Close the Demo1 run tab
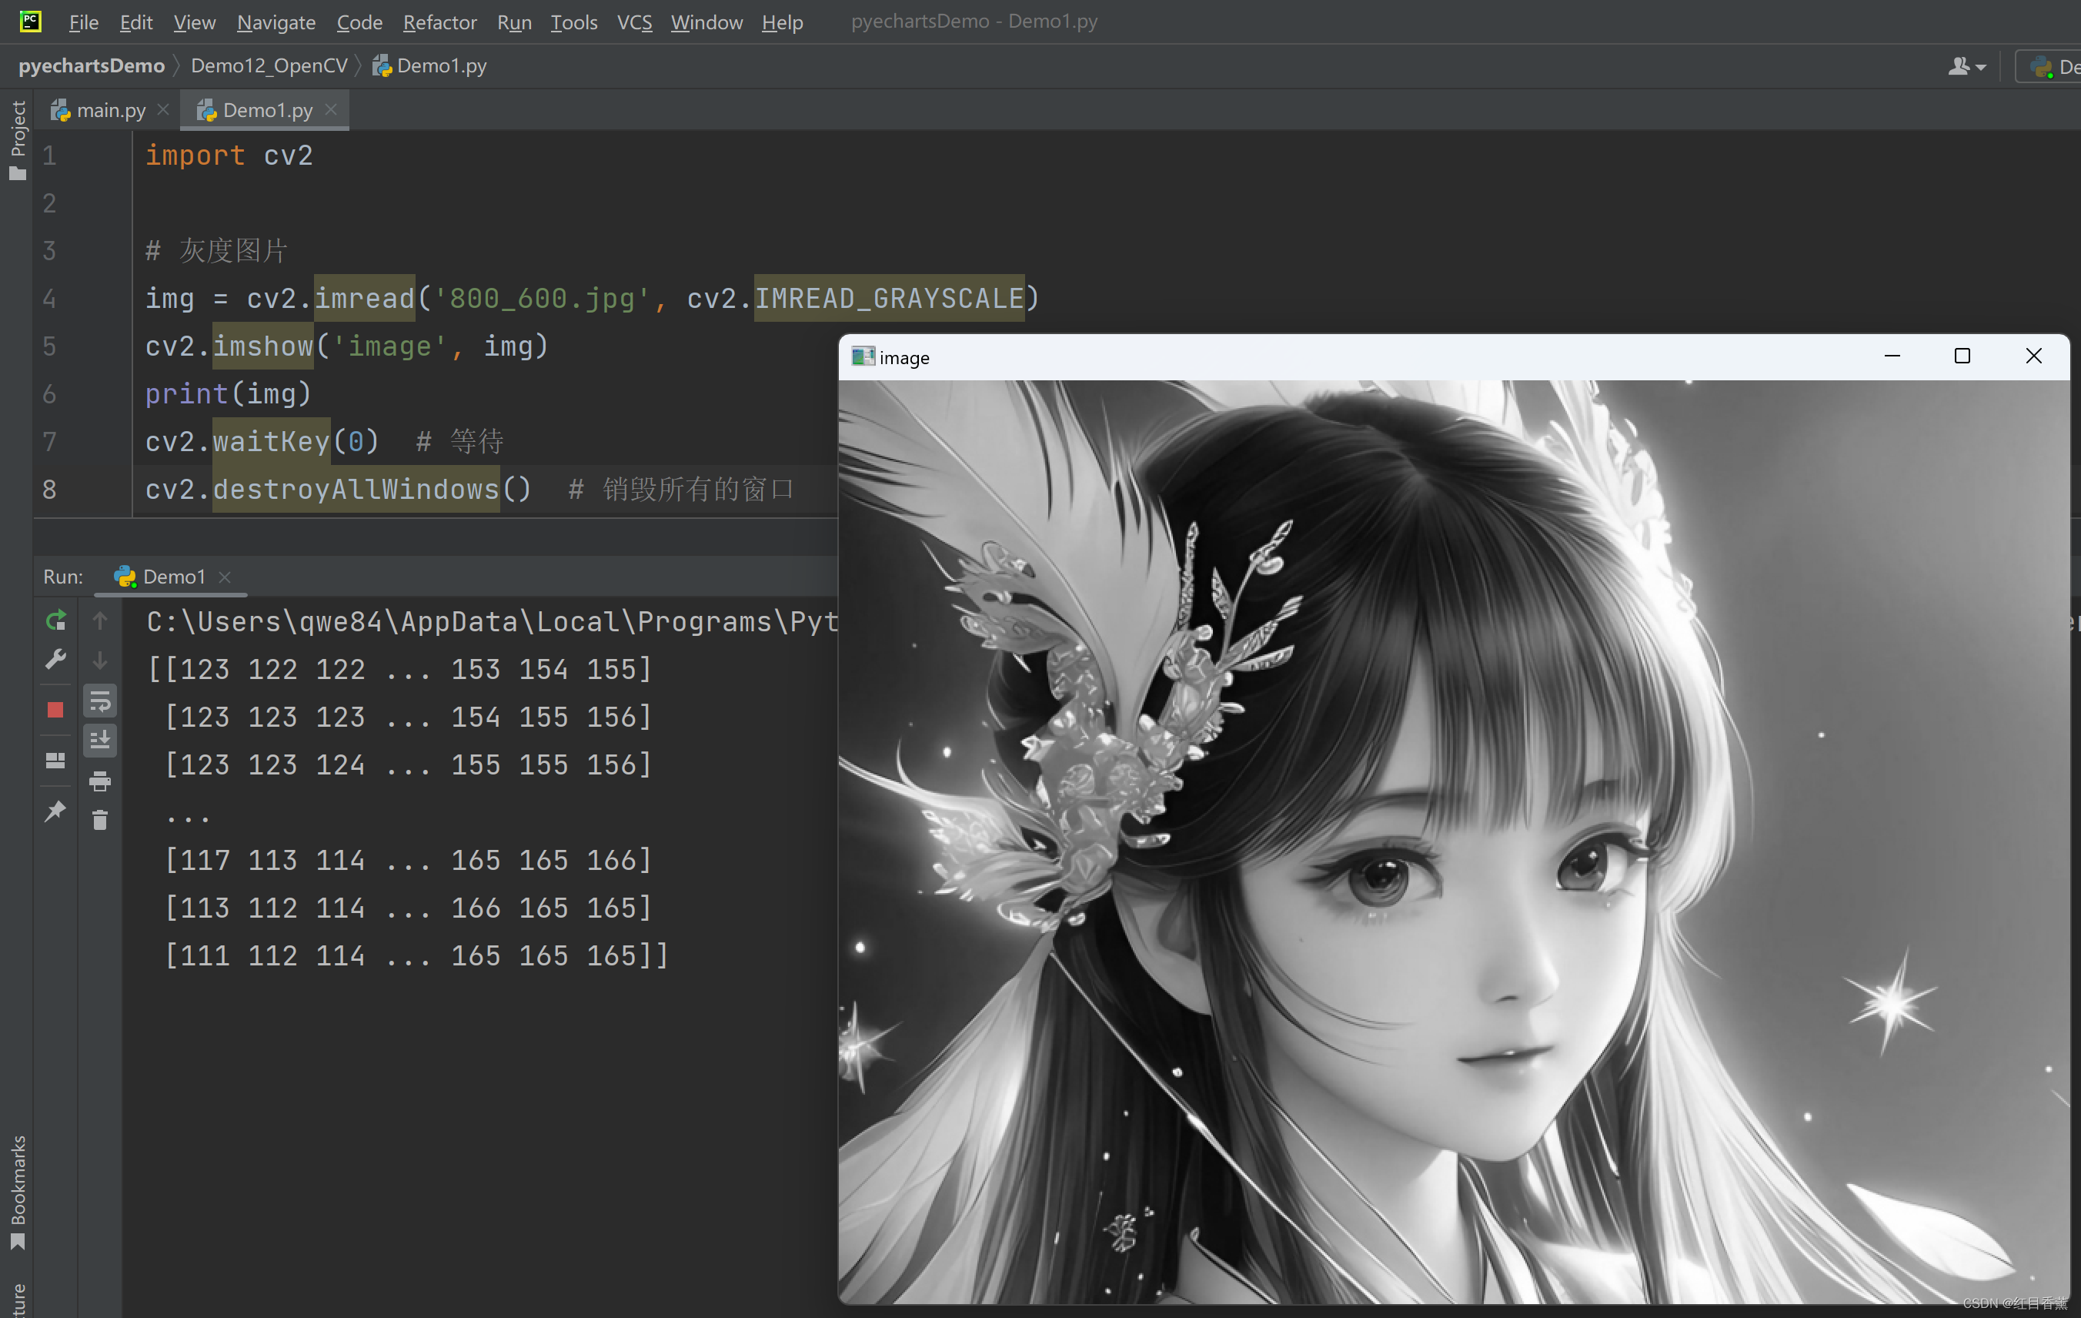Screen dimensions: 2081x1318 [x=225, y=577]
